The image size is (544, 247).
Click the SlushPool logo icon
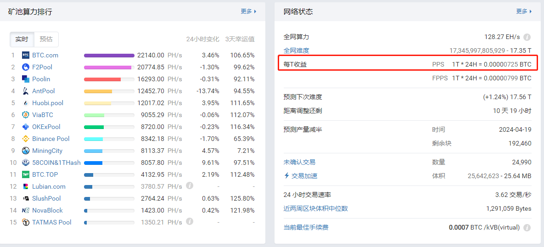(x=26, y=198)
